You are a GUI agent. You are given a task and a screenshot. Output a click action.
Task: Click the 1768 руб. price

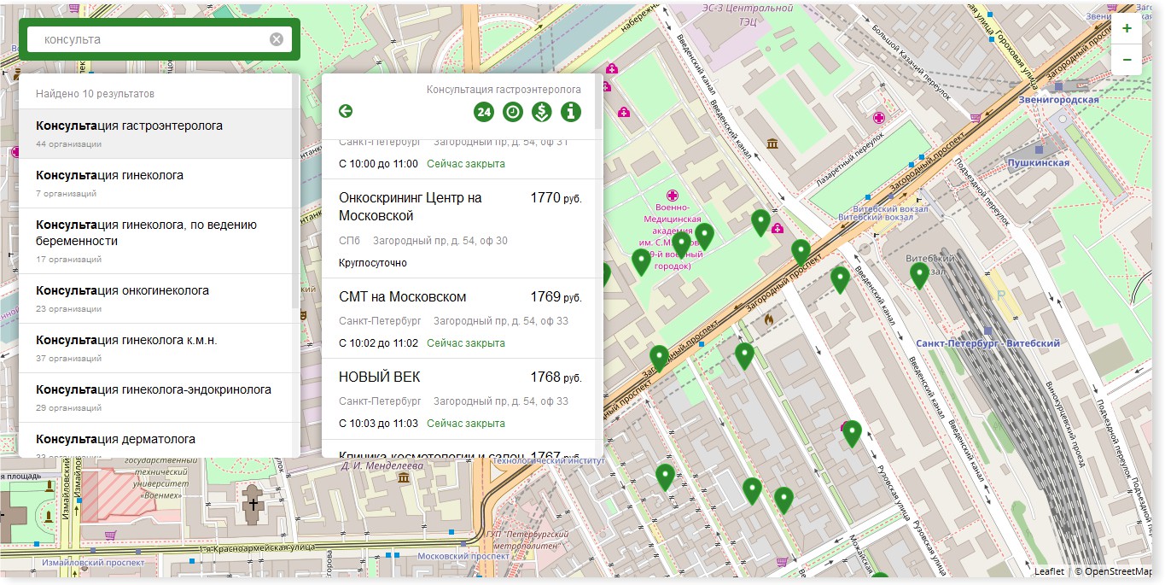(556, 377)
